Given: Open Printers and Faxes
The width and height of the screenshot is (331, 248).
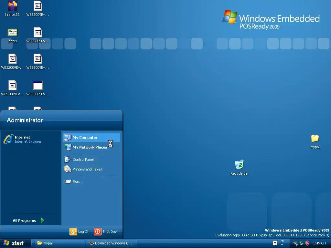Looking at the screenshot, I should tap(91, 169).
